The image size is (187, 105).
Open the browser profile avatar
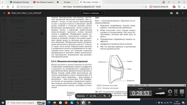click(x=164, y=2)
